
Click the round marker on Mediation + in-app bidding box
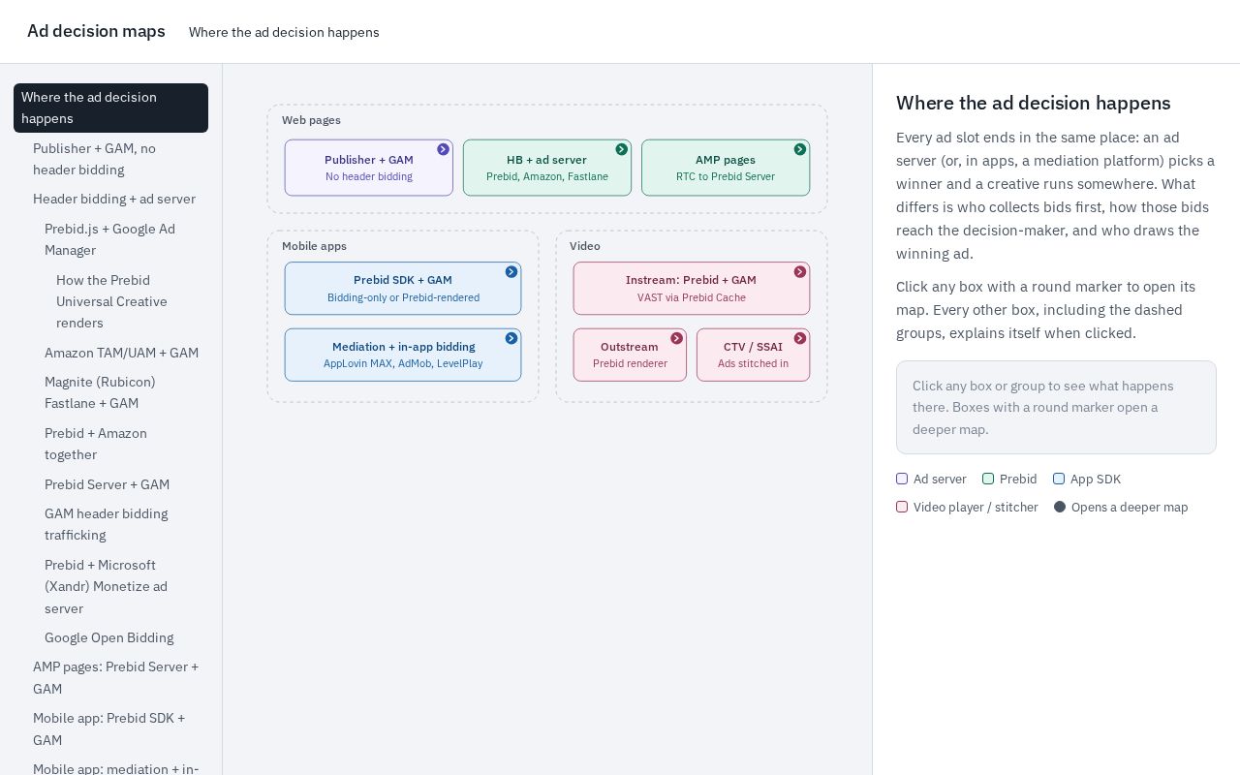(x=511, y=338)
